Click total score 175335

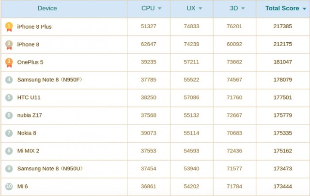pyautogui.click(x=283, y=133)
